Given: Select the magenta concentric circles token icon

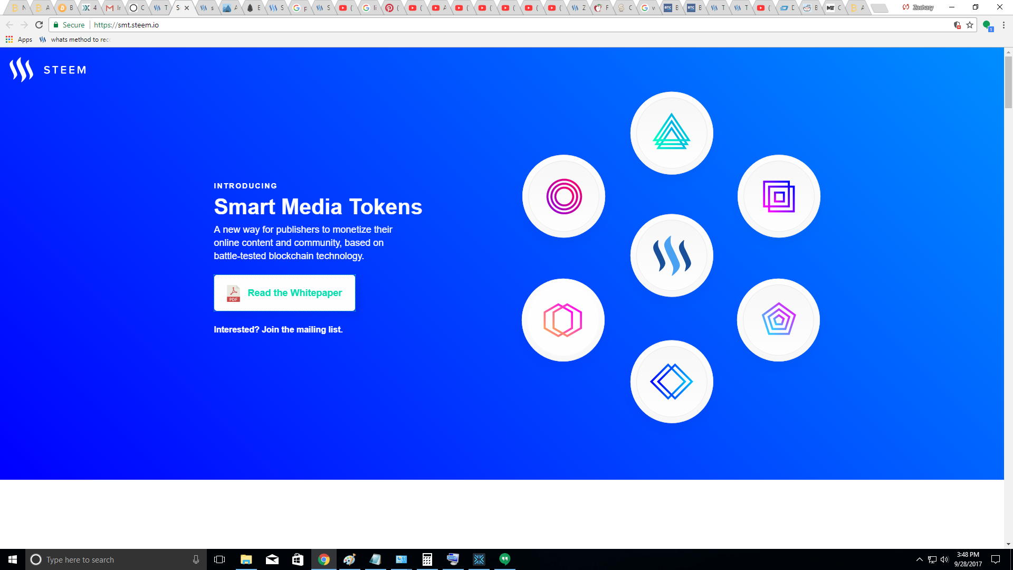Looking at the screenshot, I should [x=563, y=196].
